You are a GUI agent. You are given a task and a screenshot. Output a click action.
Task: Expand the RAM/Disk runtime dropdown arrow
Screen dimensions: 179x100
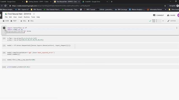(163, 21)
